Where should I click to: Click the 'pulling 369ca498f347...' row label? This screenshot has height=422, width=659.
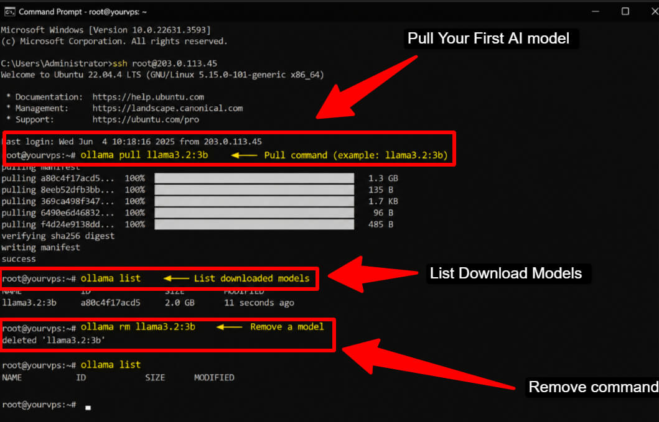(58, 201)
